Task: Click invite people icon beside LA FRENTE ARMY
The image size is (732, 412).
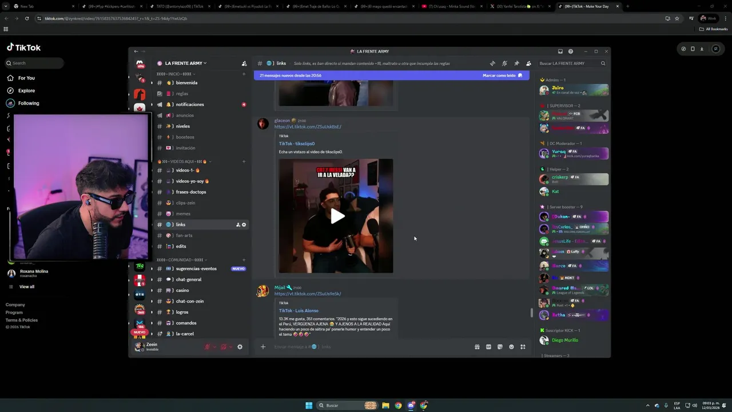Action: [x=244, y=64]
